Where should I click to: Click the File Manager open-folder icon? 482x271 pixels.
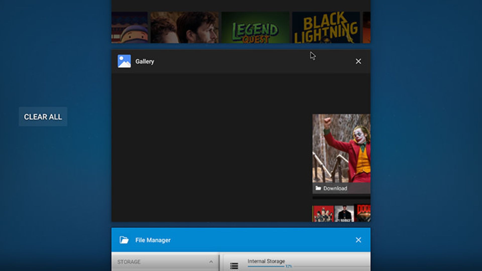(124, 240)
